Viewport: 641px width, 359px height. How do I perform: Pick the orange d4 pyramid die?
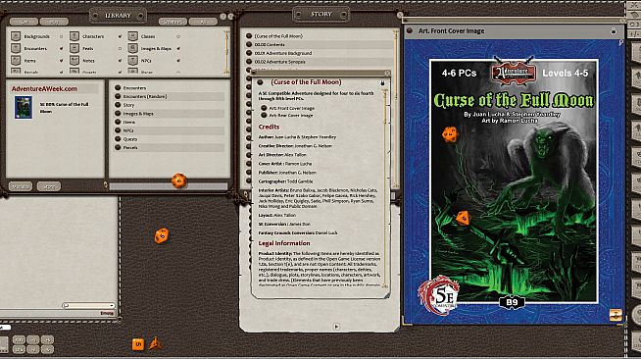click(x=155, y=343)
